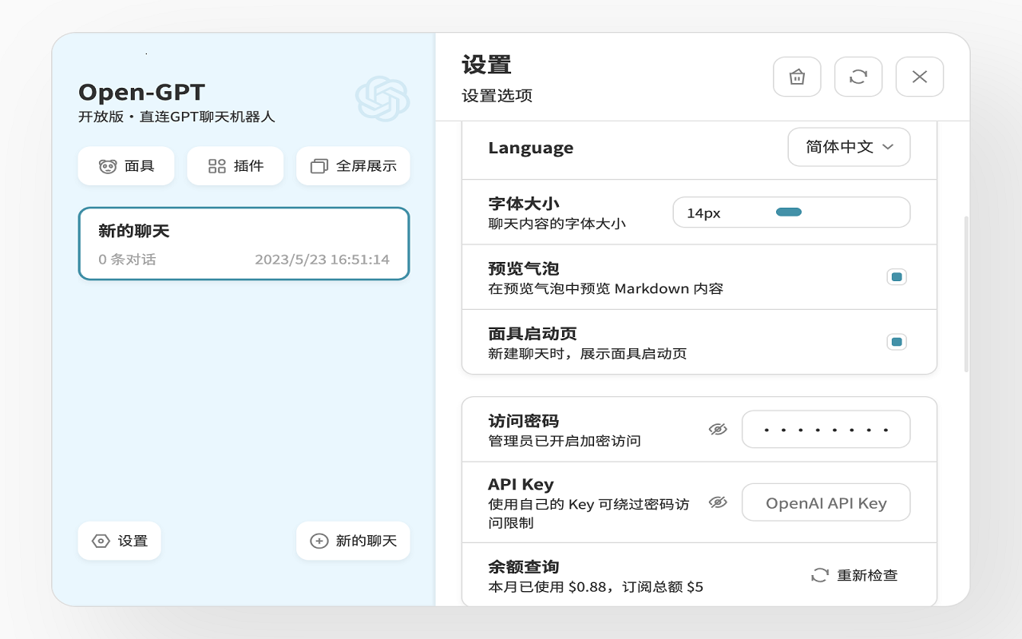
Task: Click the 管理员已开启加密访问 description
Action: pyautogui.click(x=564, y=441)
